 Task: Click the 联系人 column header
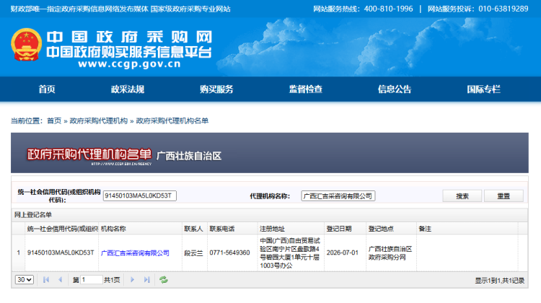[x=195, y=229]
